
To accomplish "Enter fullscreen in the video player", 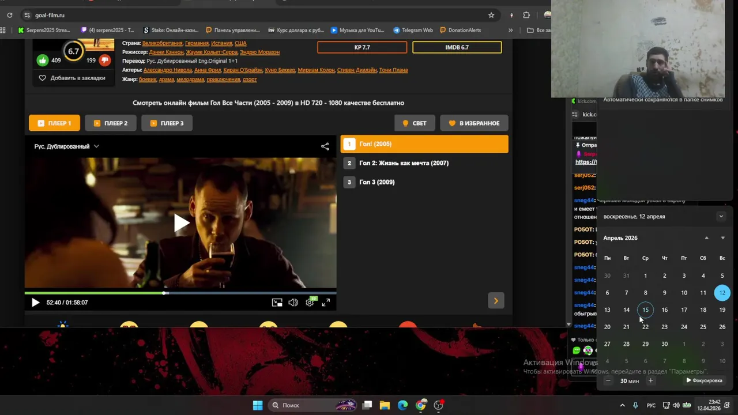I will pos(326,302).
